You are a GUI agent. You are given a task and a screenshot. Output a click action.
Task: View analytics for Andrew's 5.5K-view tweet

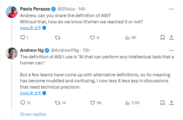tap(128, 103)
